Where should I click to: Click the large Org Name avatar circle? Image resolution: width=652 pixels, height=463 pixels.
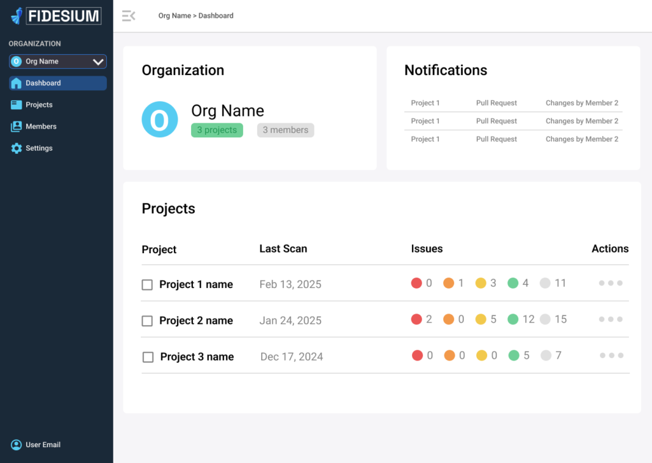click(160, 120)
